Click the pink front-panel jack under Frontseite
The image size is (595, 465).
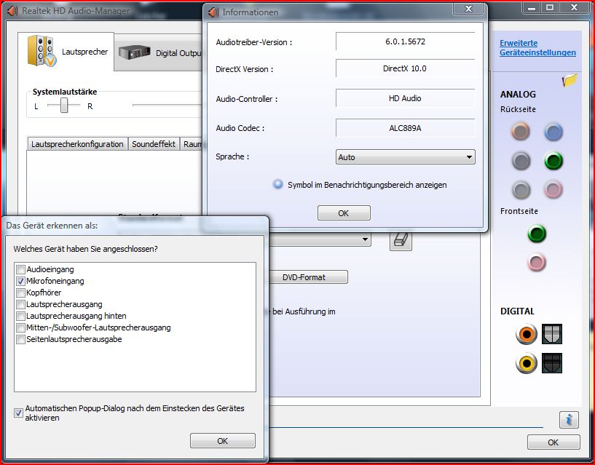(537, 262)
